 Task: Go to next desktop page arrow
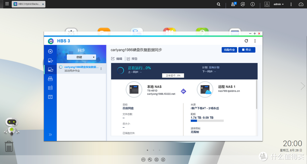303,86
